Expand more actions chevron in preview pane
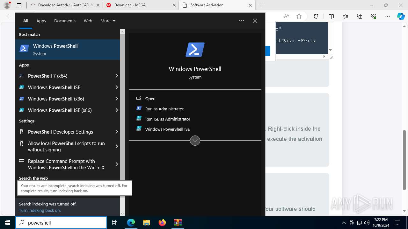The height and width of the screenshot is (229, 408). 195,140
